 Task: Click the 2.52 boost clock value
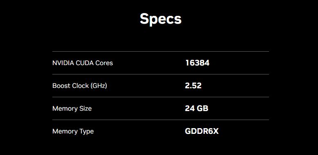(193, 86)
